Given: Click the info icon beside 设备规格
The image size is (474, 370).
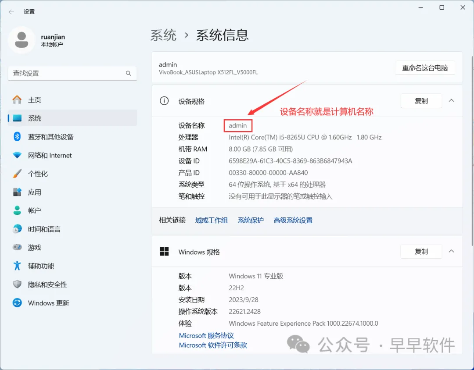Looking at the screenshot, I should click(x=164, y=101).
